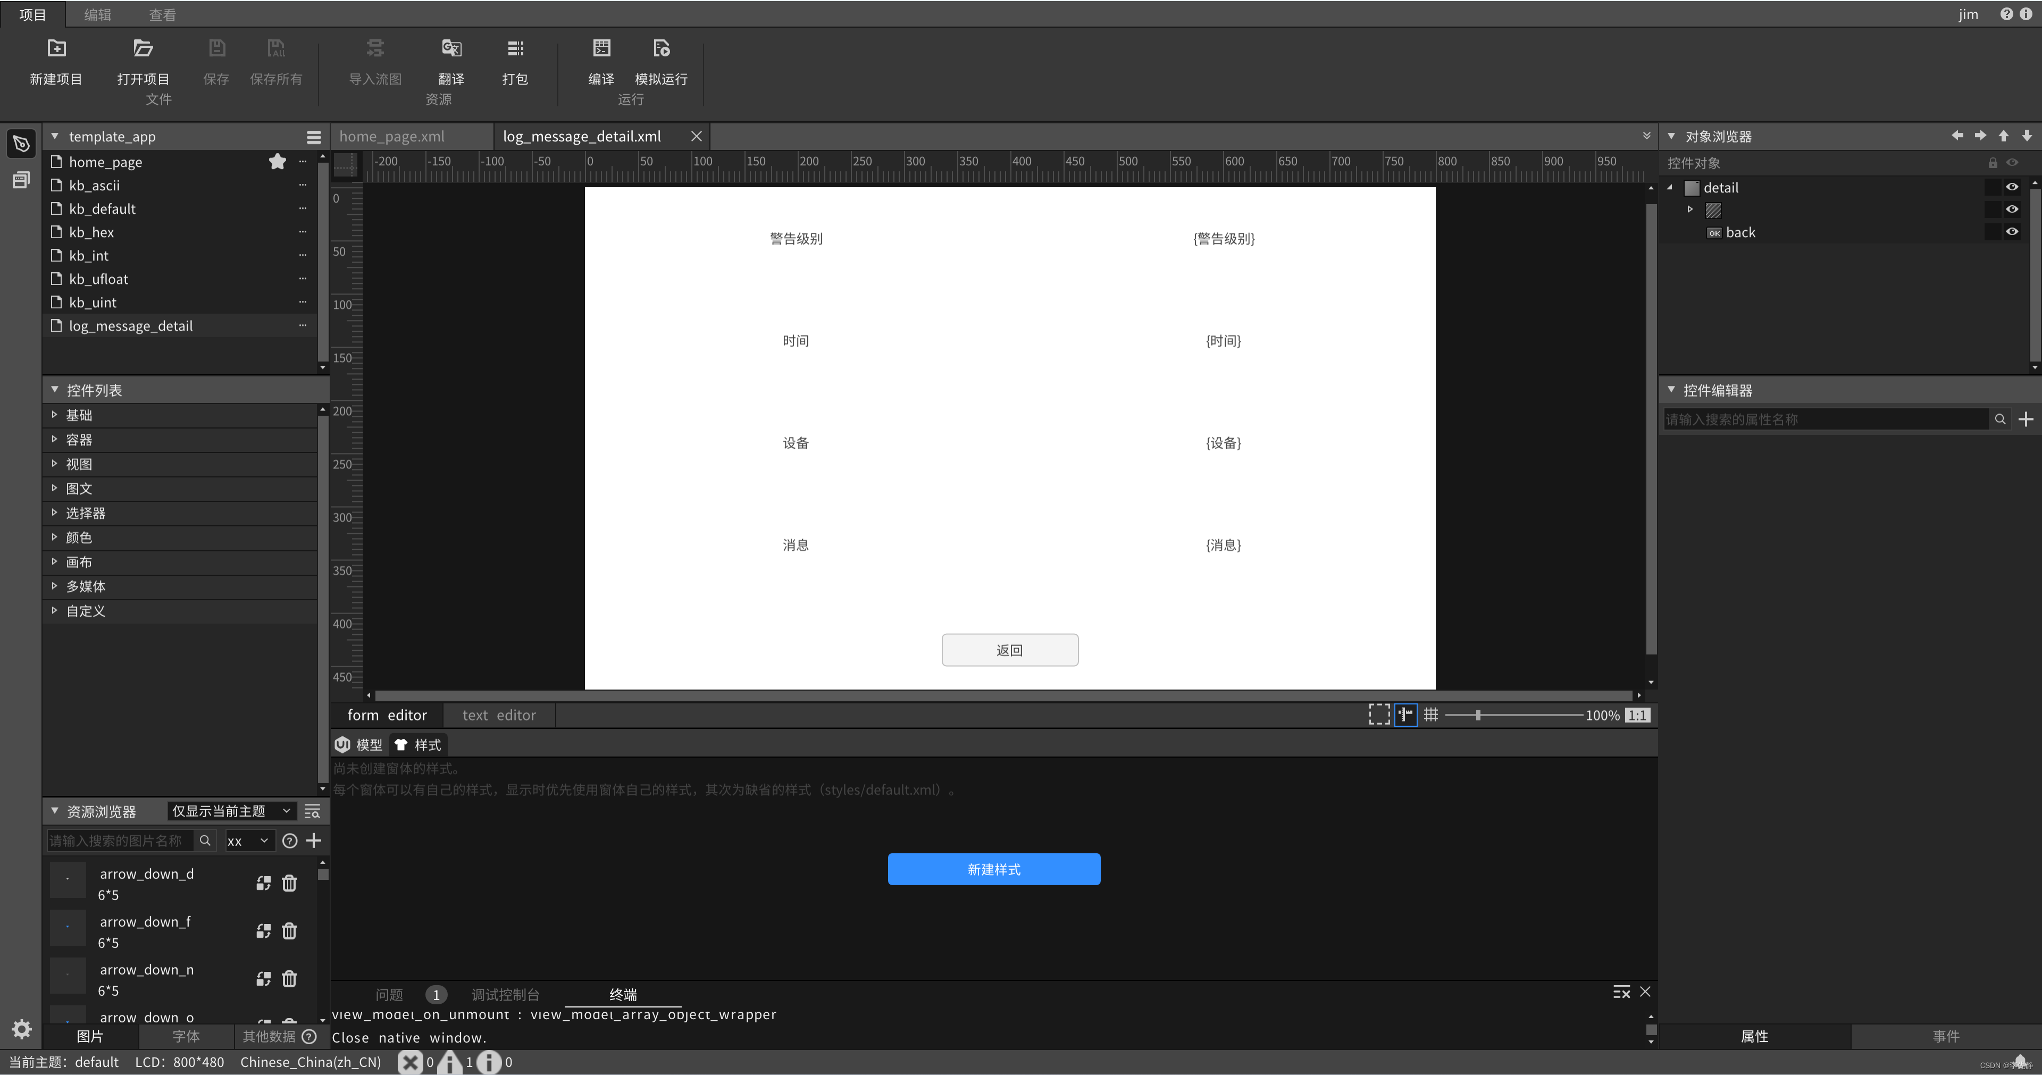
Task: Show 字体 fonts in resource browser
Action: [186, 1037]
